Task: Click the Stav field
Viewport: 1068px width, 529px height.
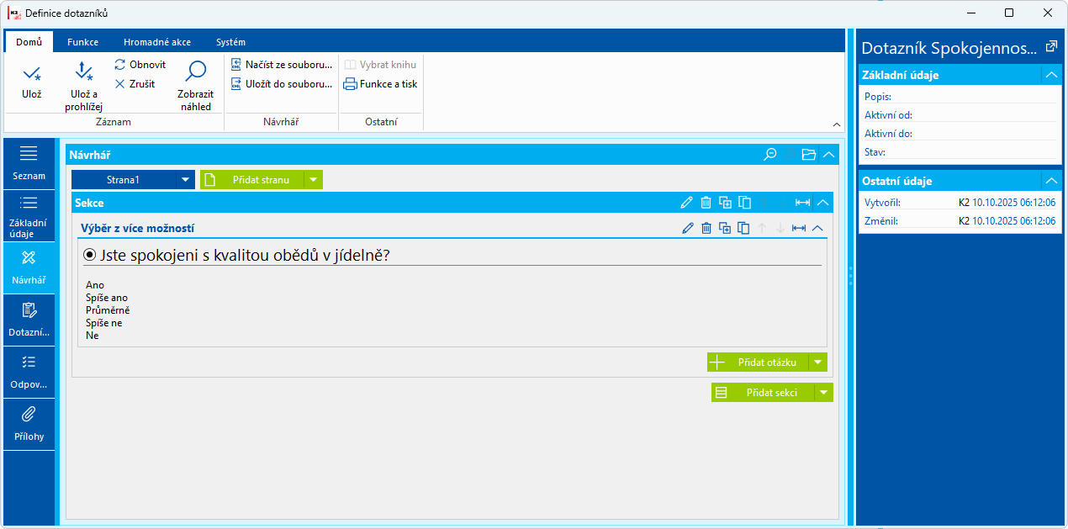Action: click(x=960, y=152)
